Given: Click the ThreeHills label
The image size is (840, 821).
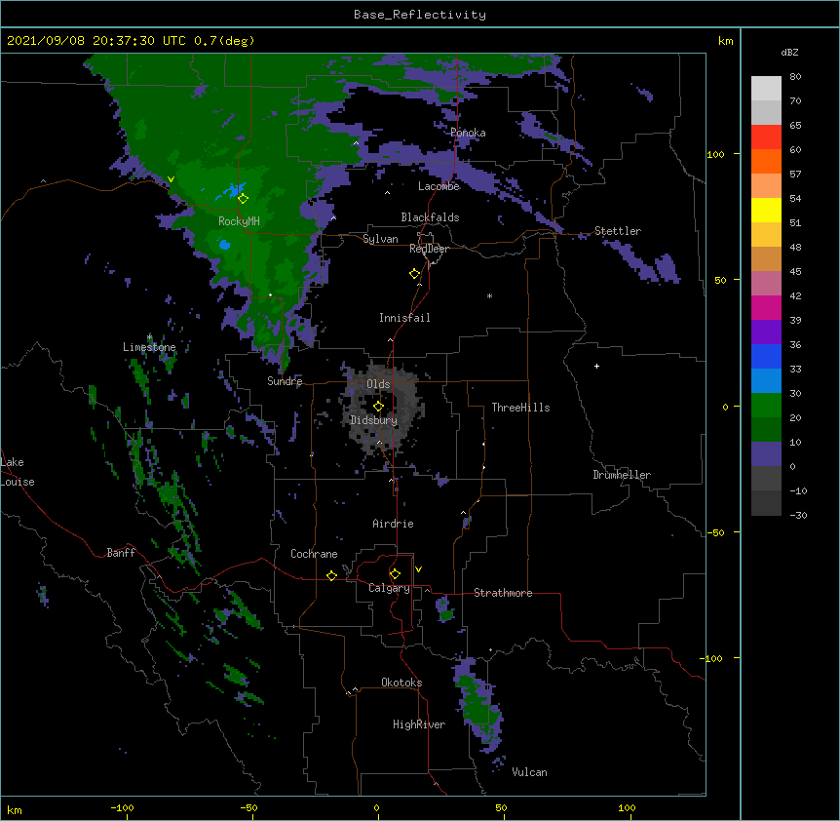Looking at the screenshot, I should (x=520, y=408).
